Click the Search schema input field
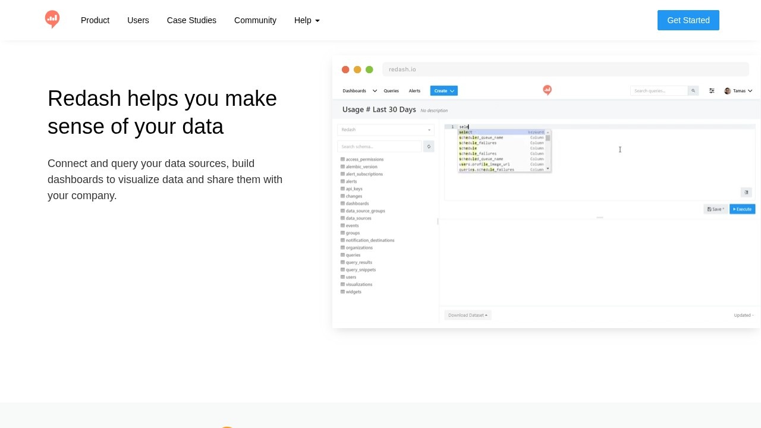This screenshot has width=761, height=428. (x=379, y=146)
